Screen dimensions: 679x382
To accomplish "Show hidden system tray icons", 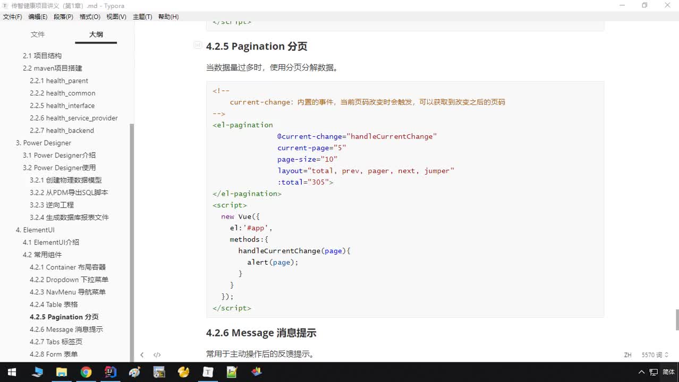I will click(x=642, y=372).
